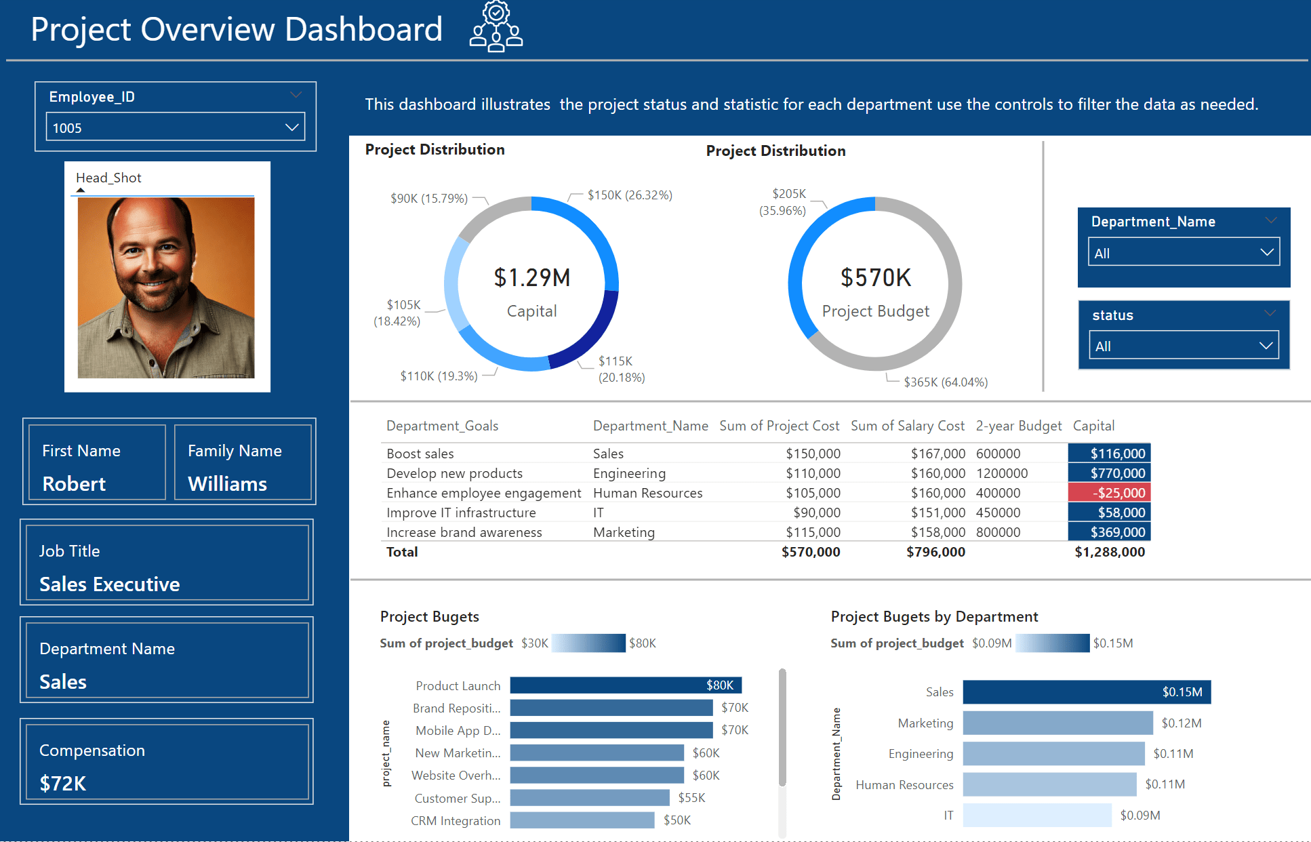This screenshot has width=1311, height=842.
Task: Sort by the Sum of Project Cost column header
Action: pyautogui.click(x=779, y=425)
